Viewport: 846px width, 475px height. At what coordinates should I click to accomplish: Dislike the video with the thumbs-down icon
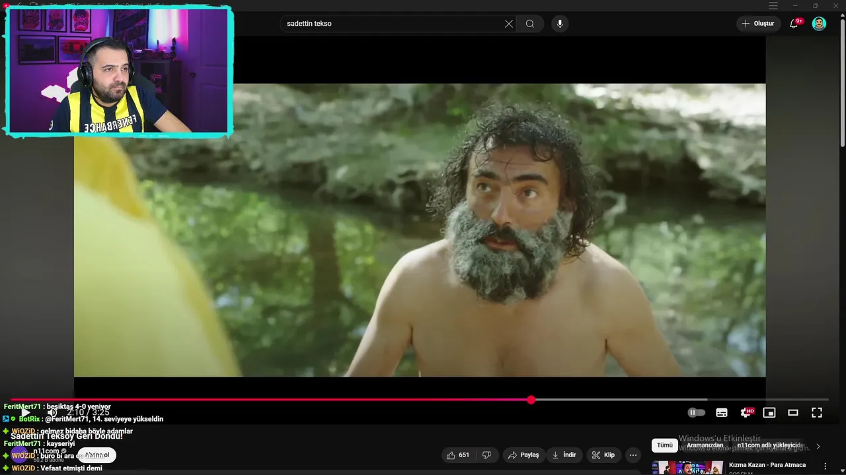pyautogui.click(x=486, y=455)
